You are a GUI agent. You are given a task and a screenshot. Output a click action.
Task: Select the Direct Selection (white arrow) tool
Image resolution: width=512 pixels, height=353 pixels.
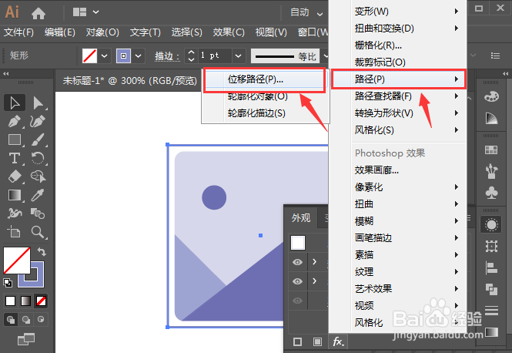pos(38,103)
